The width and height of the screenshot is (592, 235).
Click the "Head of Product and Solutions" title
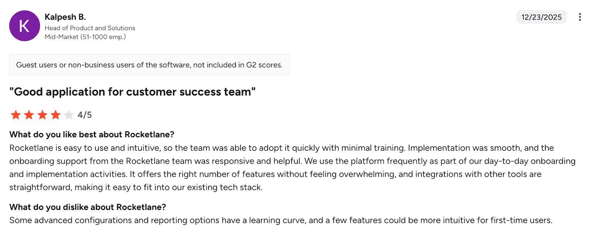tap(90, 28)
